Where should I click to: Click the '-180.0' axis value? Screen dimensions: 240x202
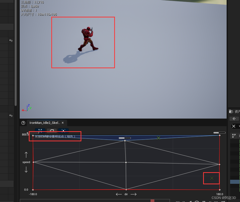pos(33,194)
